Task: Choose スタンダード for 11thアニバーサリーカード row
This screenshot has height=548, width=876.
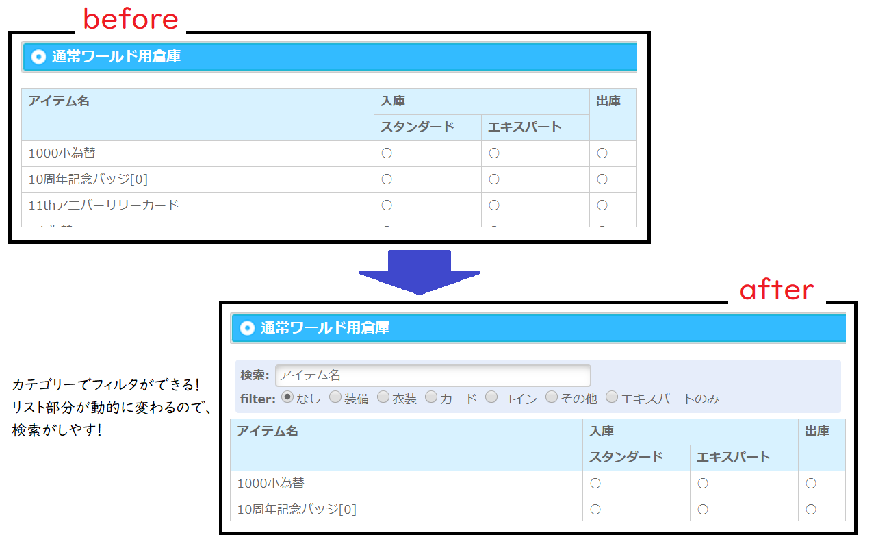Action: (x=387, y=205)
